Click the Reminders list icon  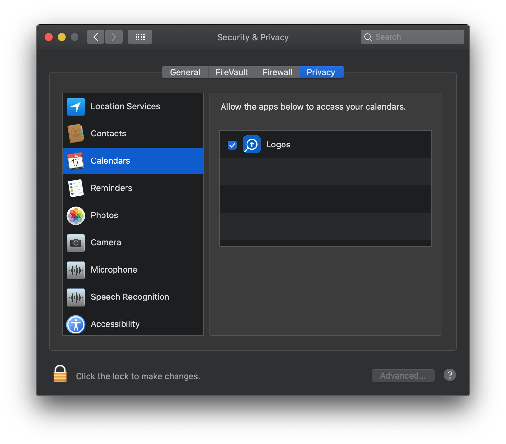tap(76, 188)
